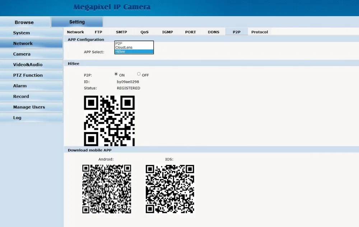Click the device ID by09ae0298
The image size is (359, 227).
(128, 82)
